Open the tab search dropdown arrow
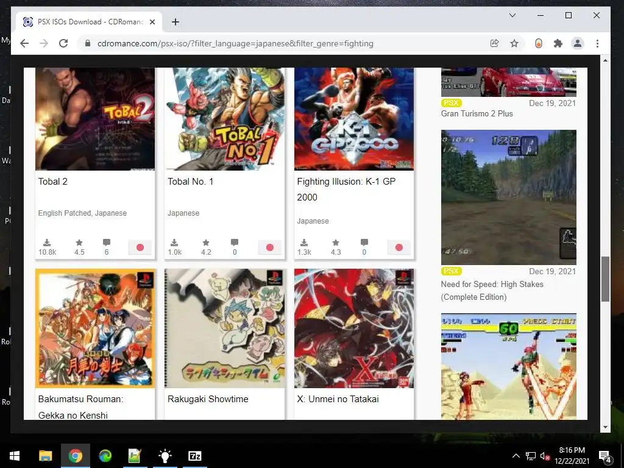624x468 pixels. tap(512, 15)
